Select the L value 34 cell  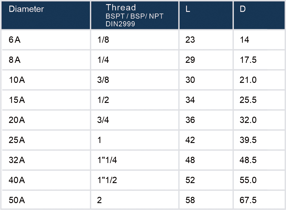[190, 100]
